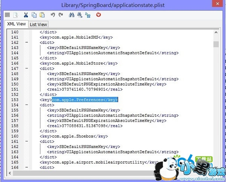Cut selection with scissors icon
226x182 pixels.
26,15
